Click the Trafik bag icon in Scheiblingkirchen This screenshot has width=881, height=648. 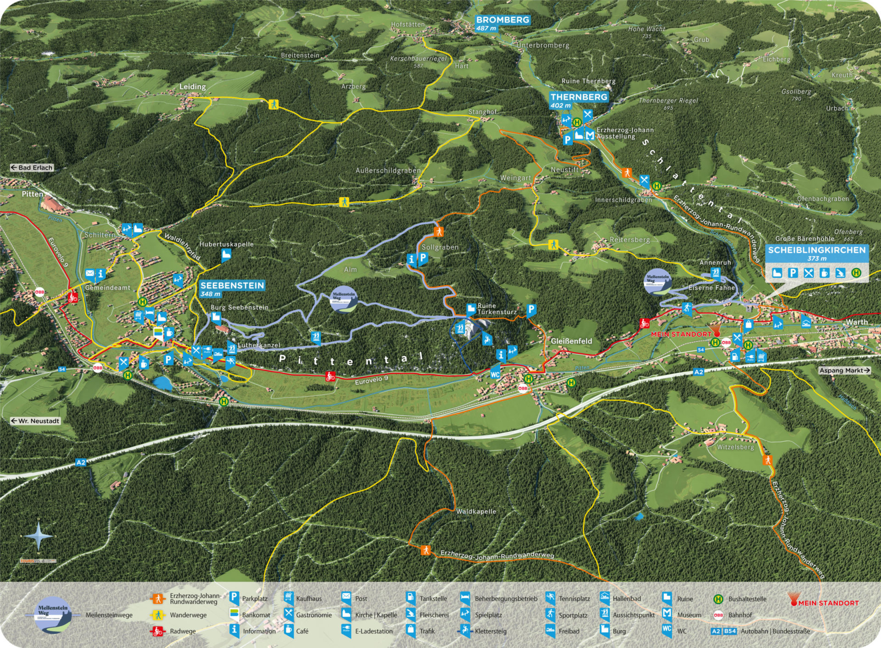[748, 326]
